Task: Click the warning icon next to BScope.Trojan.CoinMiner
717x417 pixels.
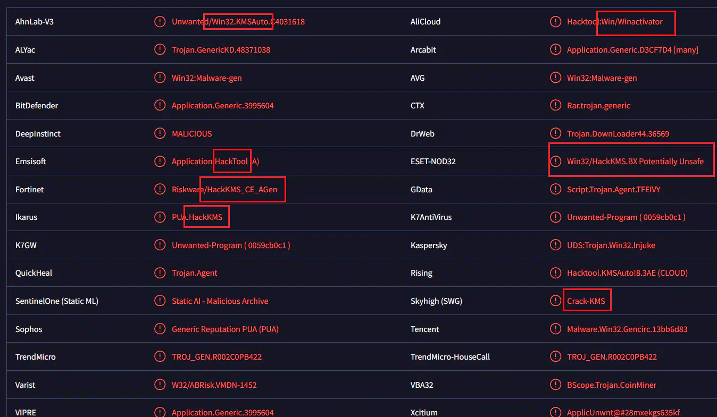Action: 555,385
